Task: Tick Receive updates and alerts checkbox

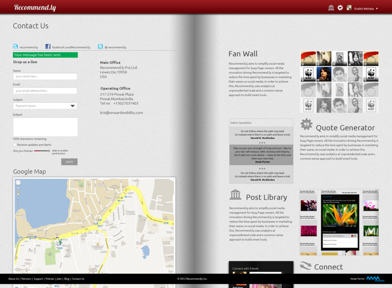Action: click(x=15, y=145)
